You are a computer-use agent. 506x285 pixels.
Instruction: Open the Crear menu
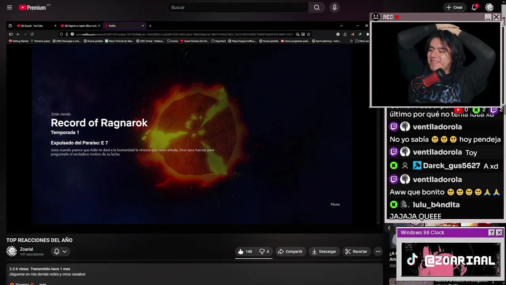pyautogui.click(x=454, y=8)
